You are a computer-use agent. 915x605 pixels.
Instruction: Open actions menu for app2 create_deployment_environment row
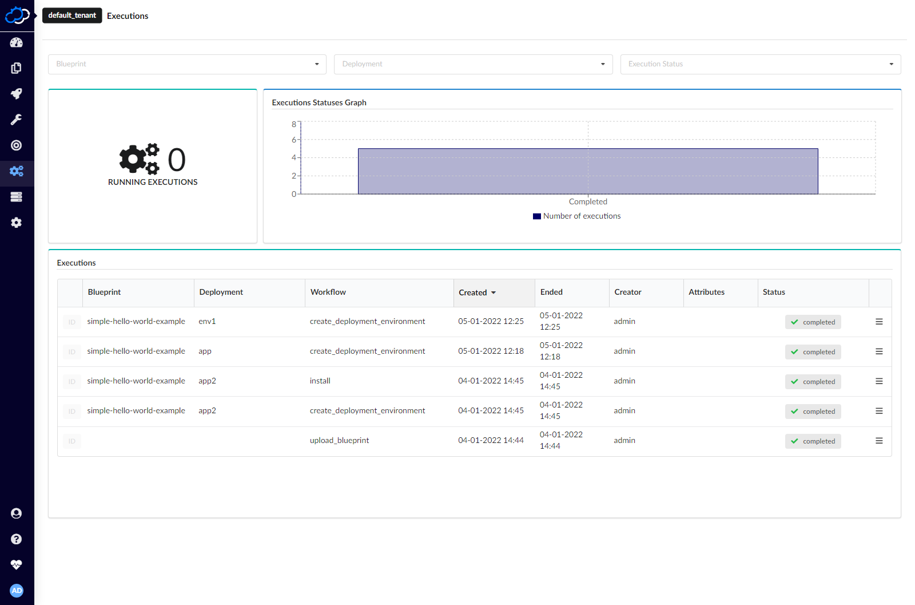[879, 411]
